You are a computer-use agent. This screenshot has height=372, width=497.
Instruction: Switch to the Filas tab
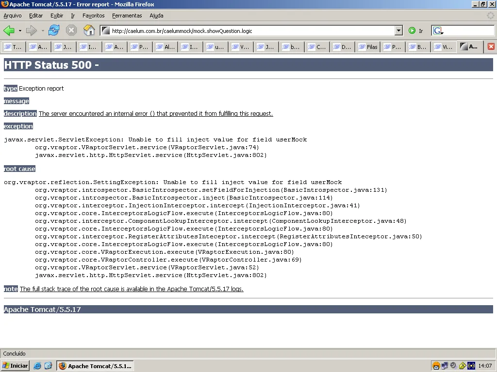coord(368,47)
